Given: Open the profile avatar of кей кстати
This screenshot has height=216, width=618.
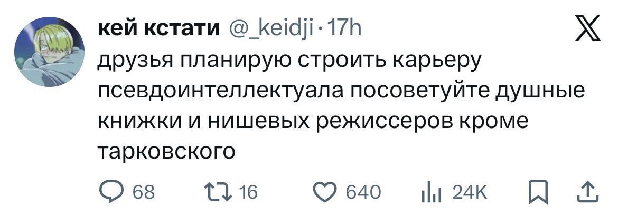Looking at the screenshot, I should 50,54.
